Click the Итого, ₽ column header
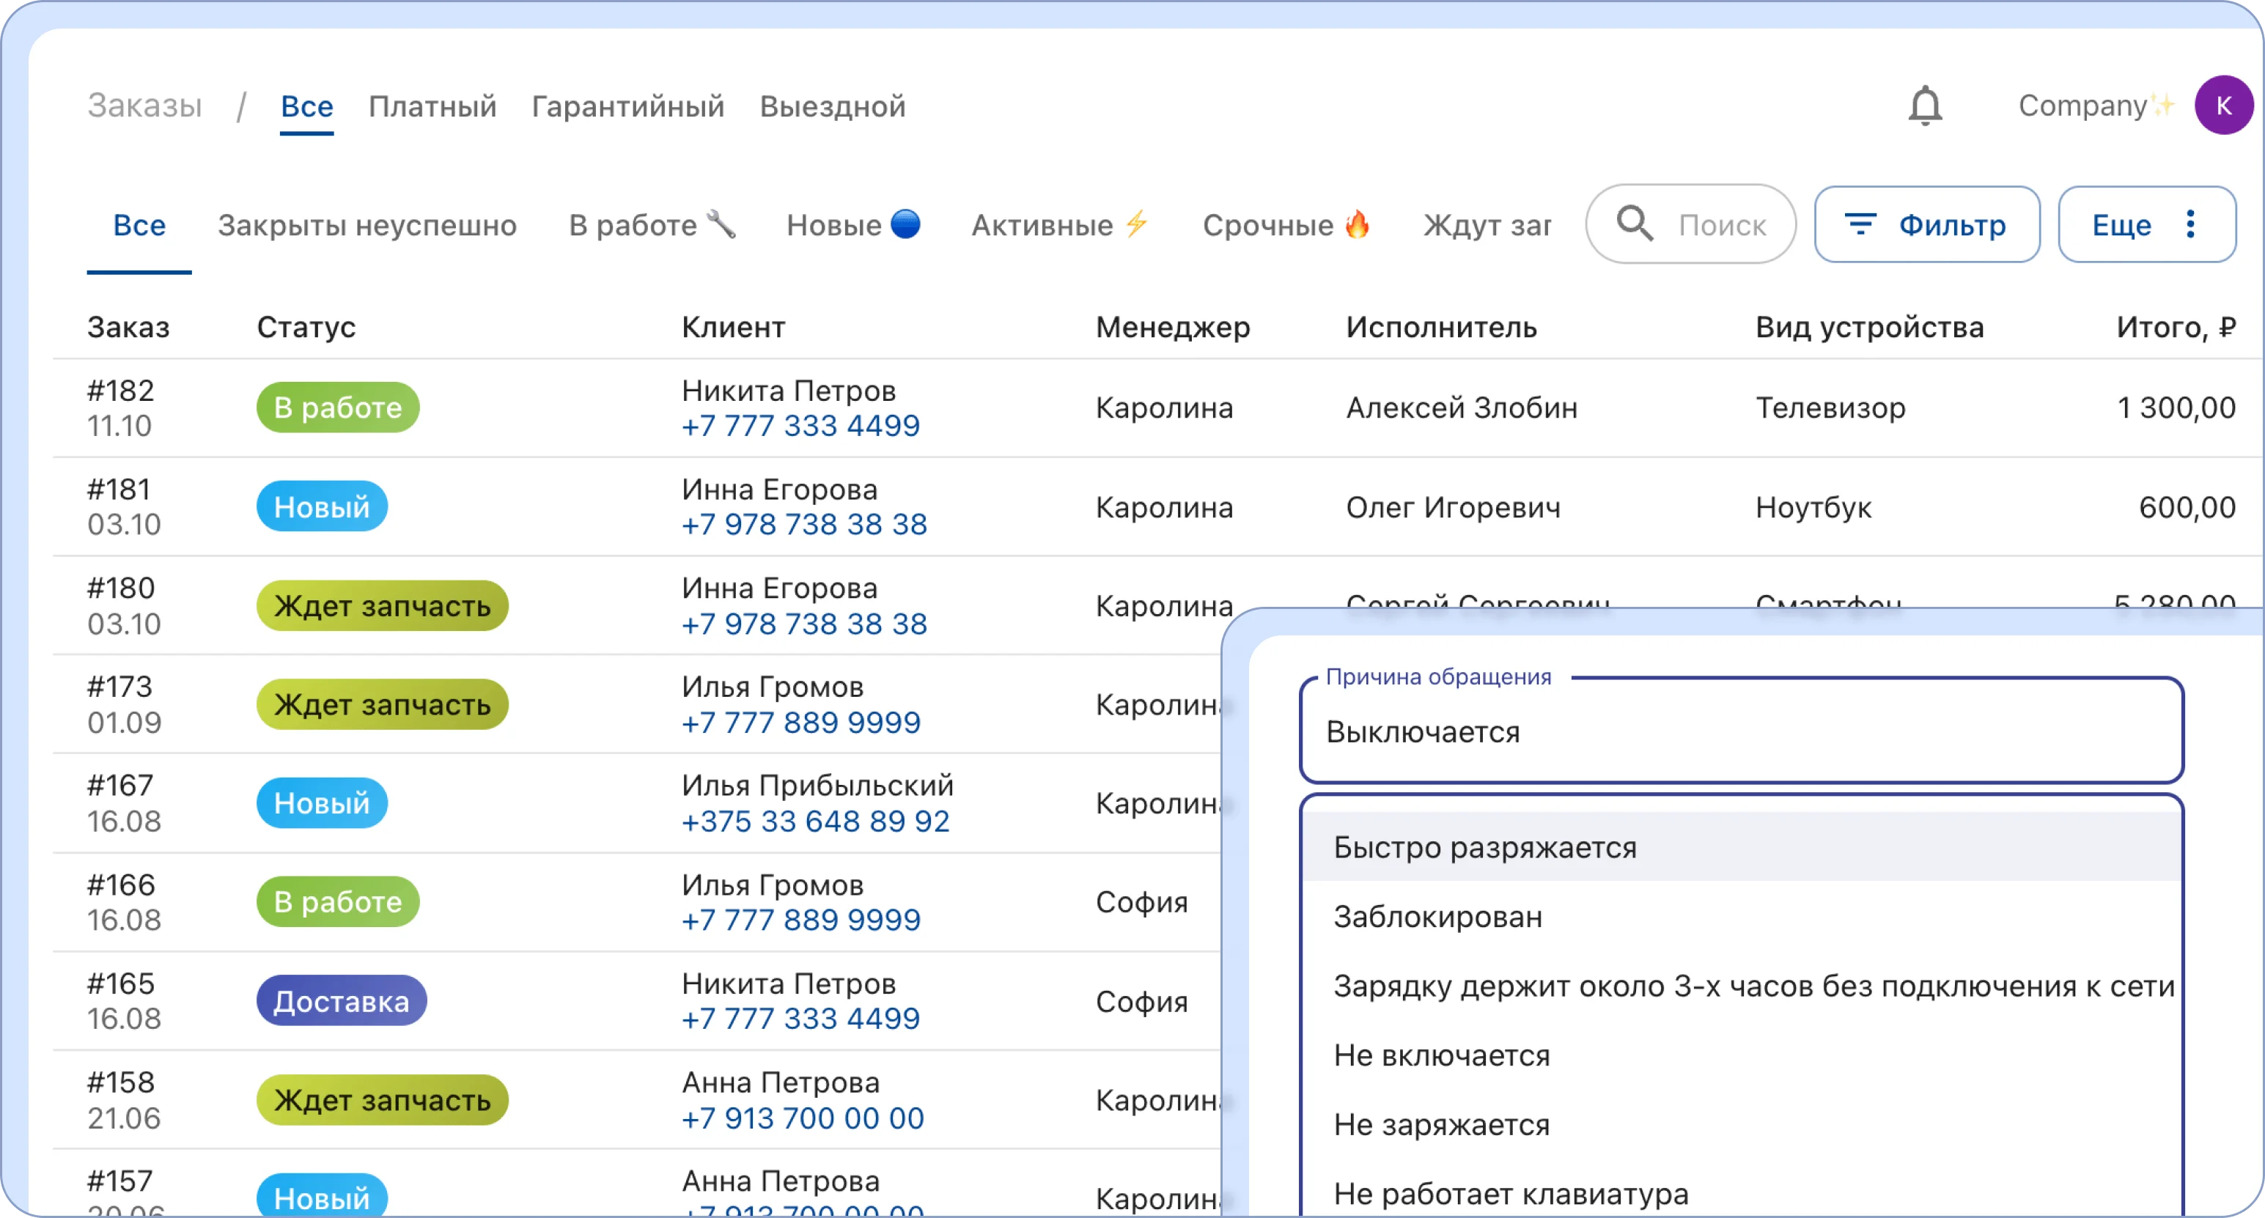 coord(2176,327)
